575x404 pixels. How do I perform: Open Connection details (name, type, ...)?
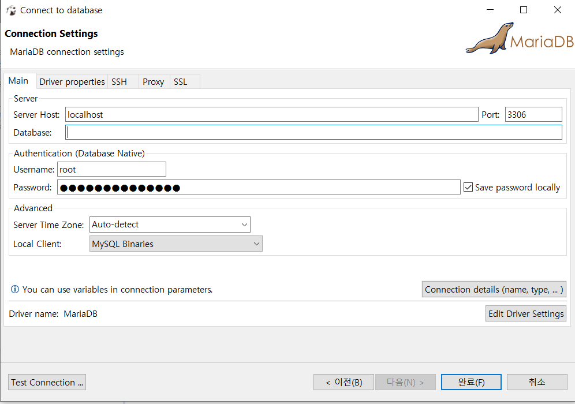point(494,289)
